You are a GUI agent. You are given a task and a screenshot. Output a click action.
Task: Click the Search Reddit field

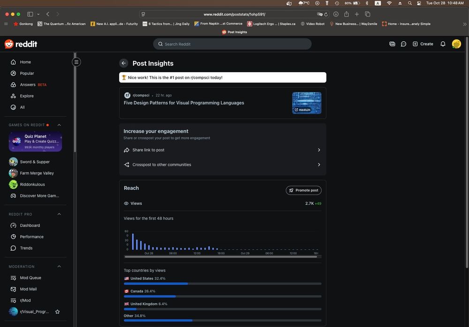(232, 44)
